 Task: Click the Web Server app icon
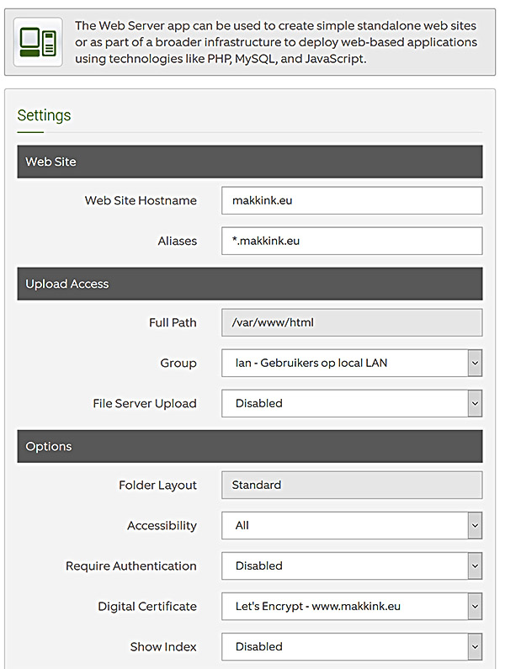tap(38, 42)
